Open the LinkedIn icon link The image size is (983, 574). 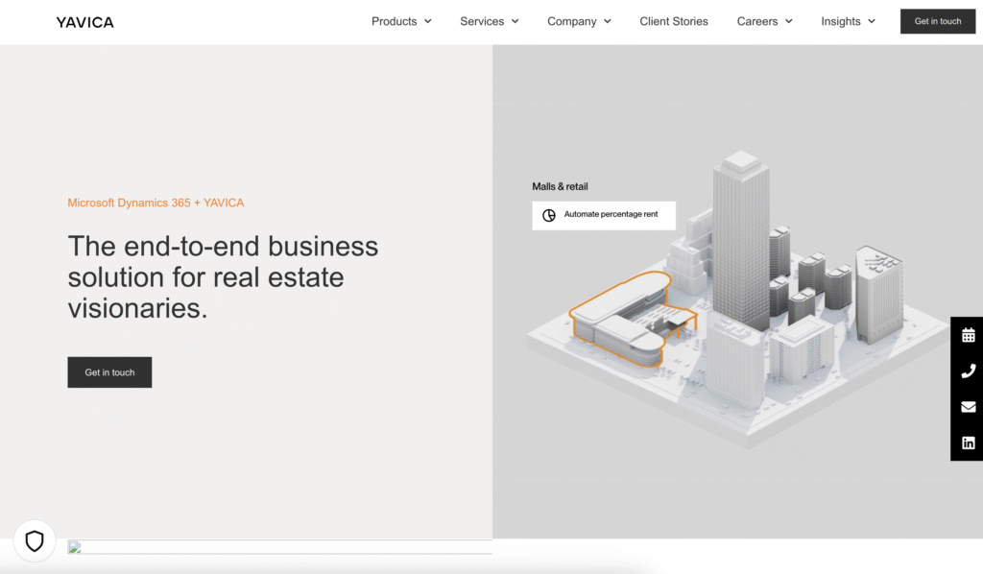pos(968,442)
